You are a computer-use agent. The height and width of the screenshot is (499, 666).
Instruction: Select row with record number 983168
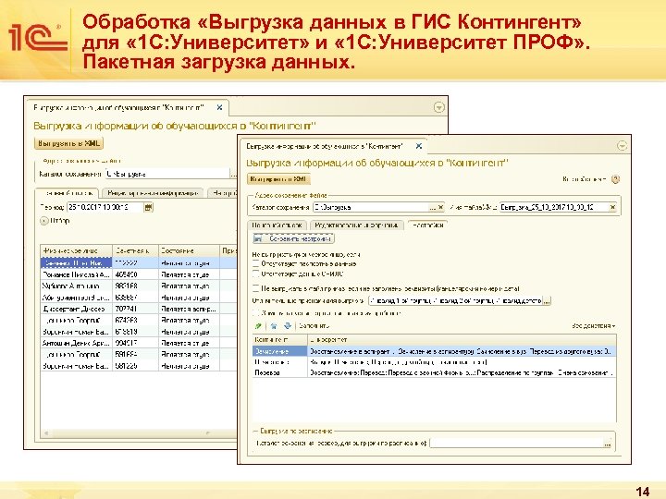[139, 286]
